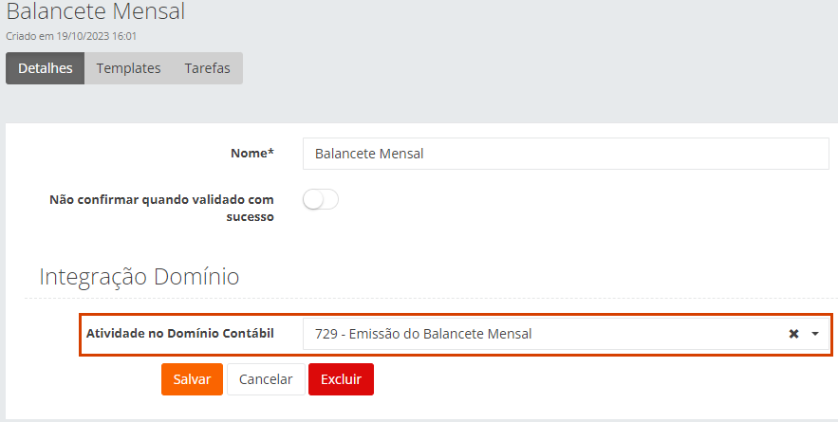Click the dashed divider below Integração Domínio
The image size is (838, 422).
(427, 299)
